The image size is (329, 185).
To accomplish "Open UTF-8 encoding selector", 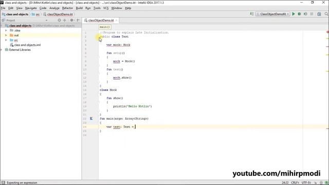I will pos(306,183).
